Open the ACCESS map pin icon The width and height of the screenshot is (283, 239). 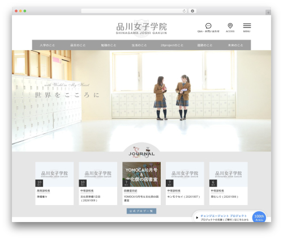[x=230, y=25]
